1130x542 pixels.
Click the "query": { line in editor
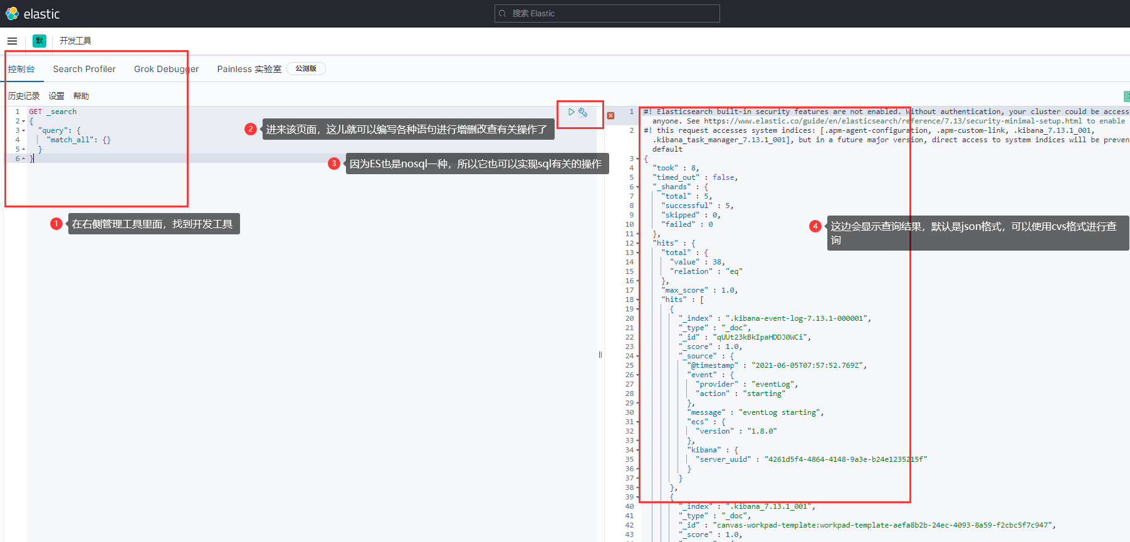(x=60, y=130)
